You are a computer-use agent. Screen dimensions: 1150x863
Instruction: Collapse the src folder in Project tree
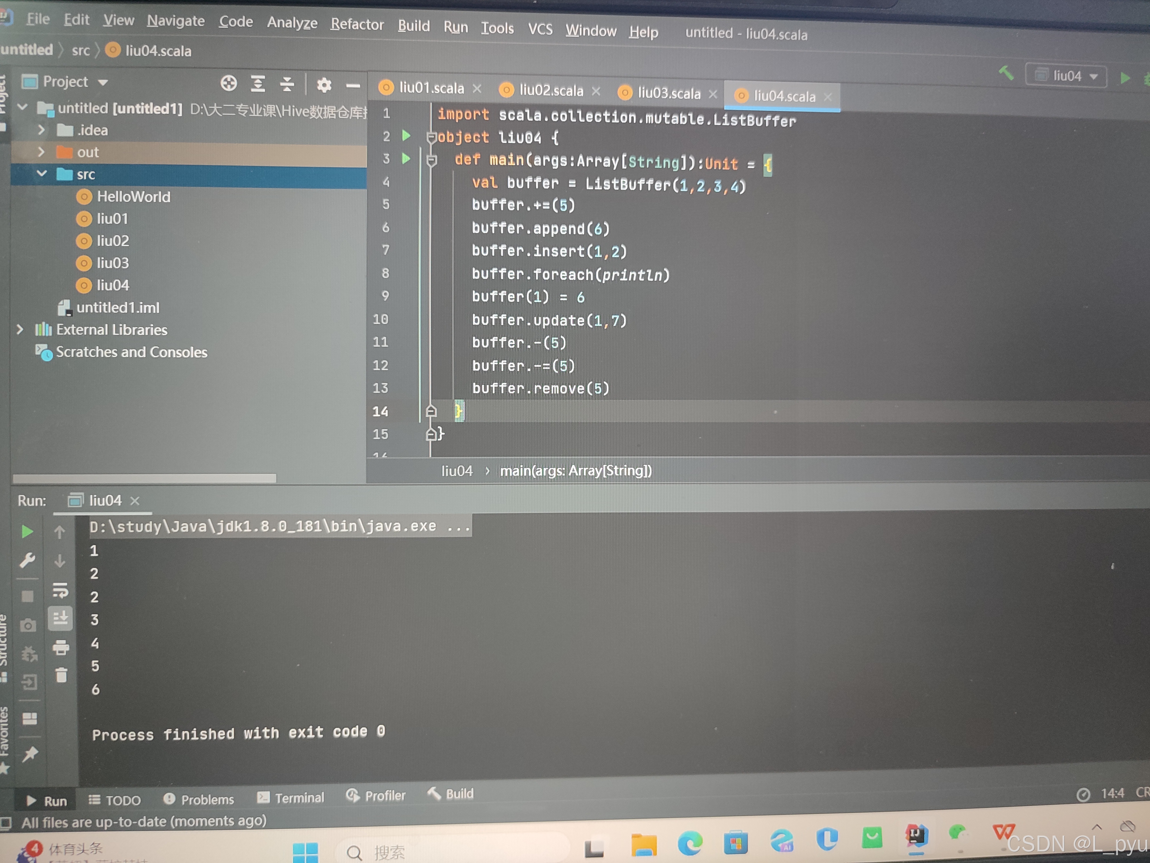click(x=42, y=173)
